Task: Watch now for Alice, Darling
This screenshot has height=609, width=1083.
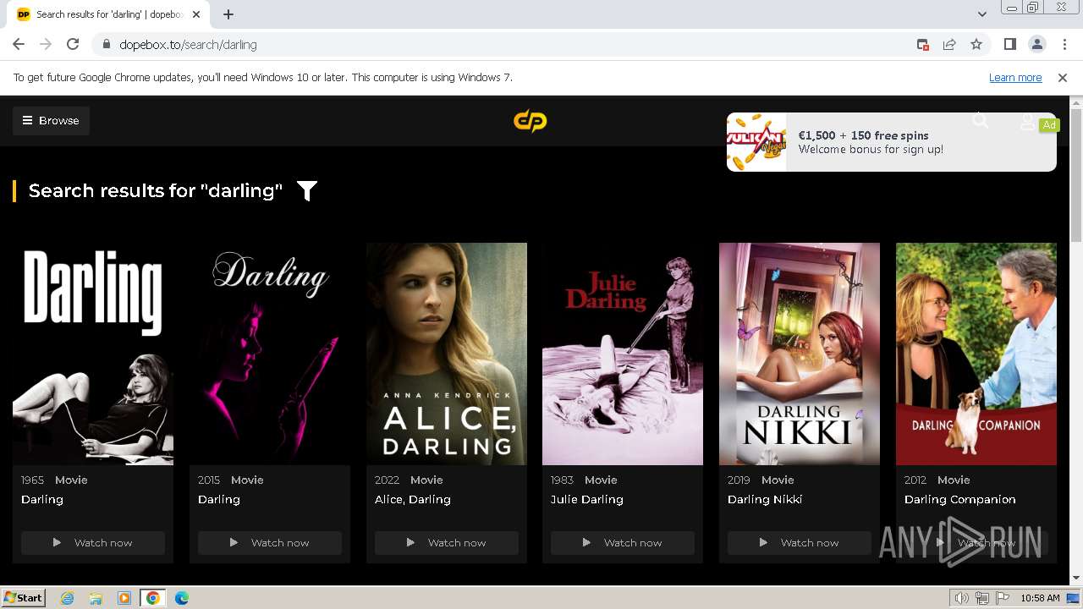Action: tap(447, 543)
